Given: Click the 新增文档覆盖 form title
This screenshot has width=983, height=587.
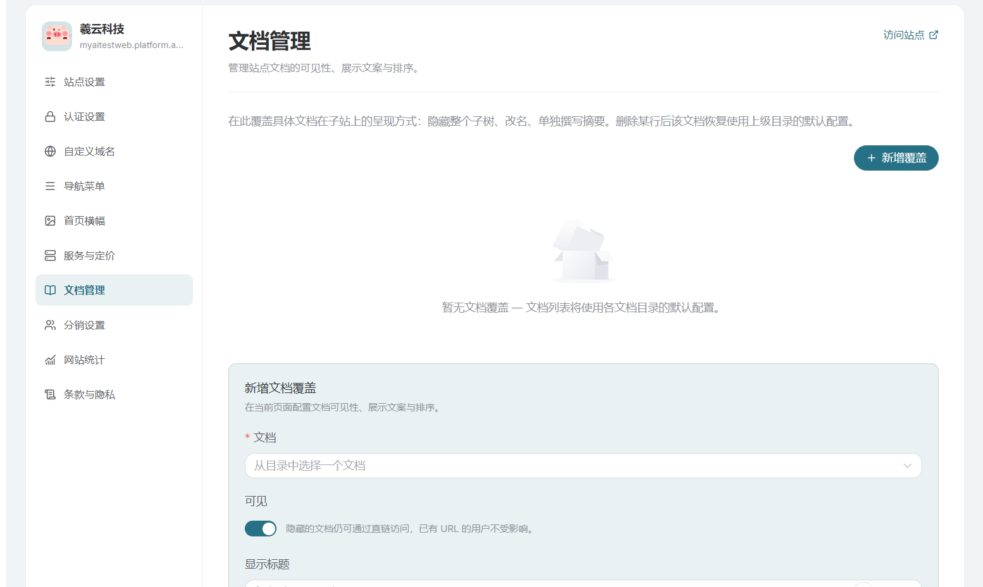Looking at the screenshot, I should tap(280, 388).
